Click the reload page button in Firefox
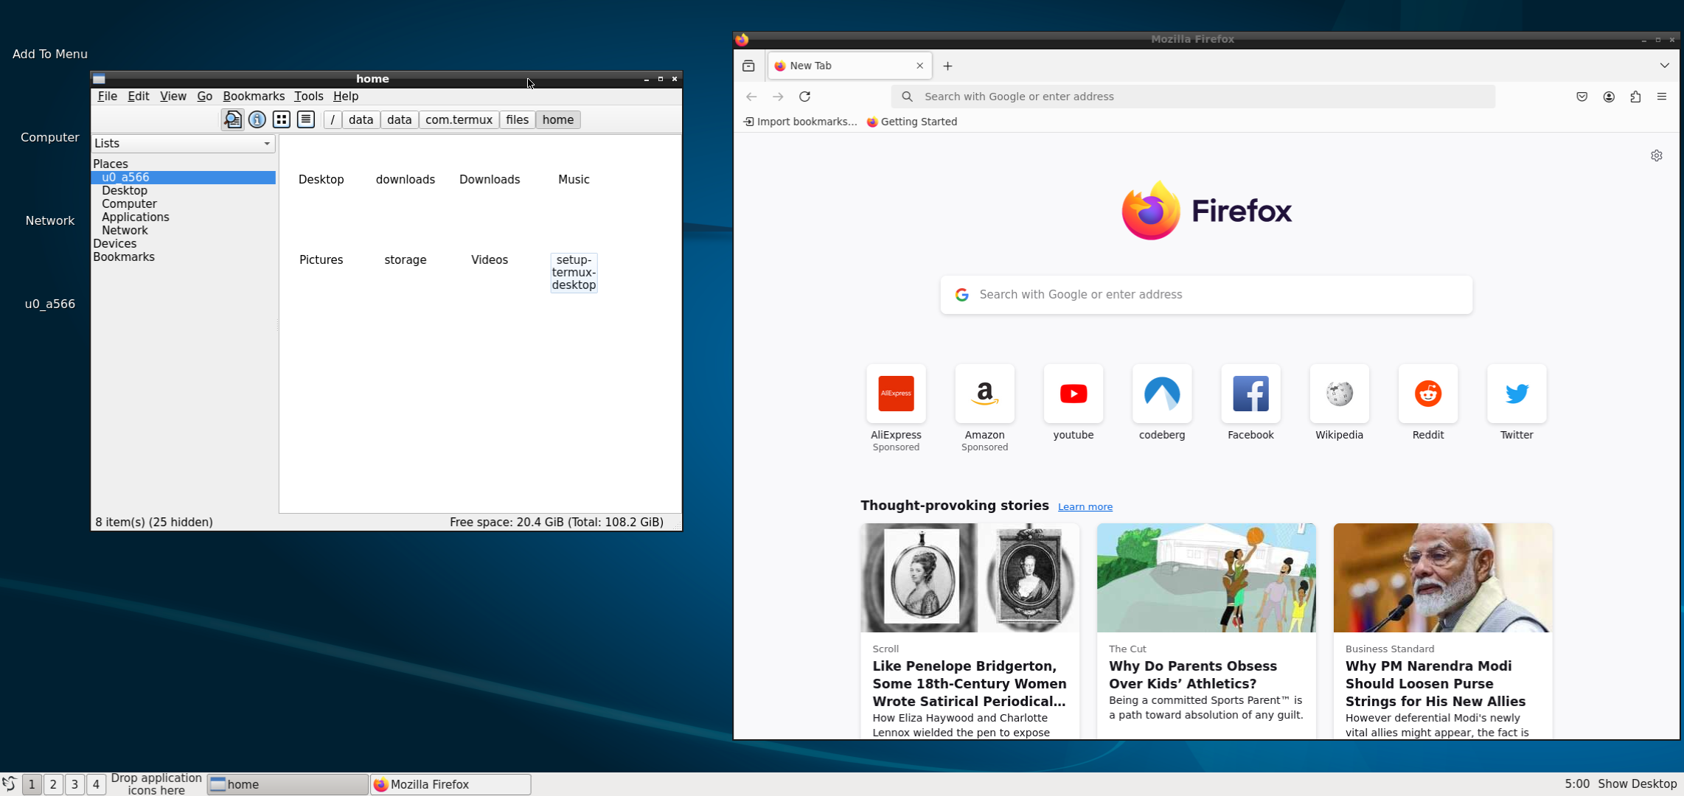Viewport: 1684px width, 796px height. [x=805, y=96]
